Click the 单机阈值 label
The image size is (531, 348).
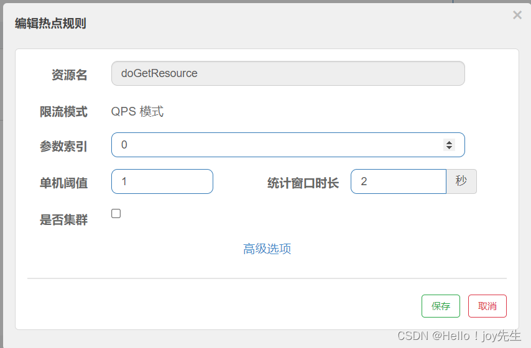coord(63,183)
